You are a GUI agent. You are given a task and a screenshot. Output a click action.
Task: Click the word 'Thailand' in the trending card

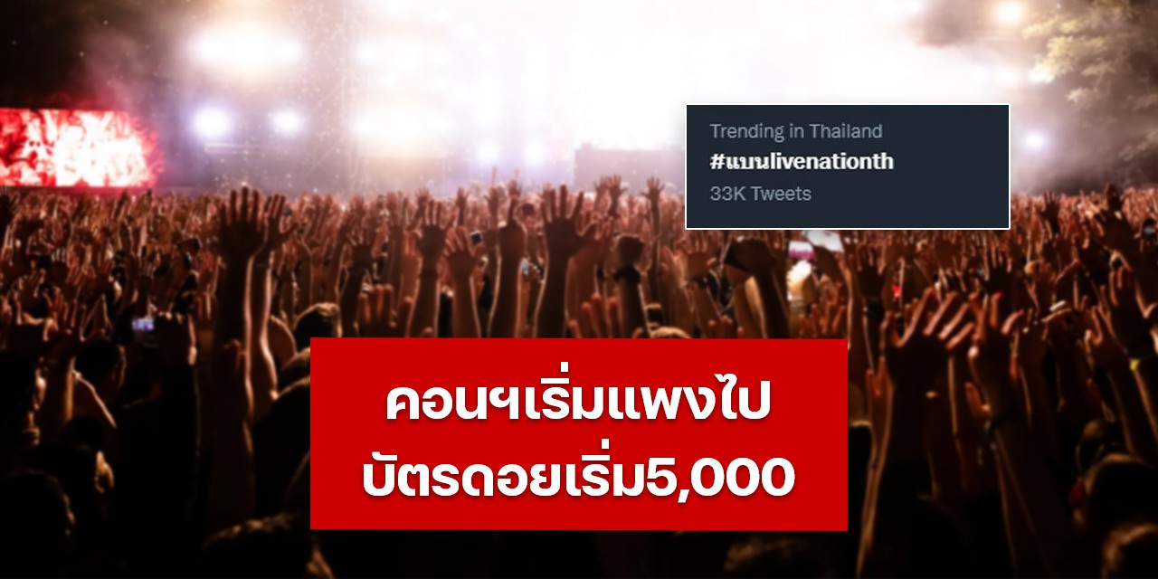845,131
